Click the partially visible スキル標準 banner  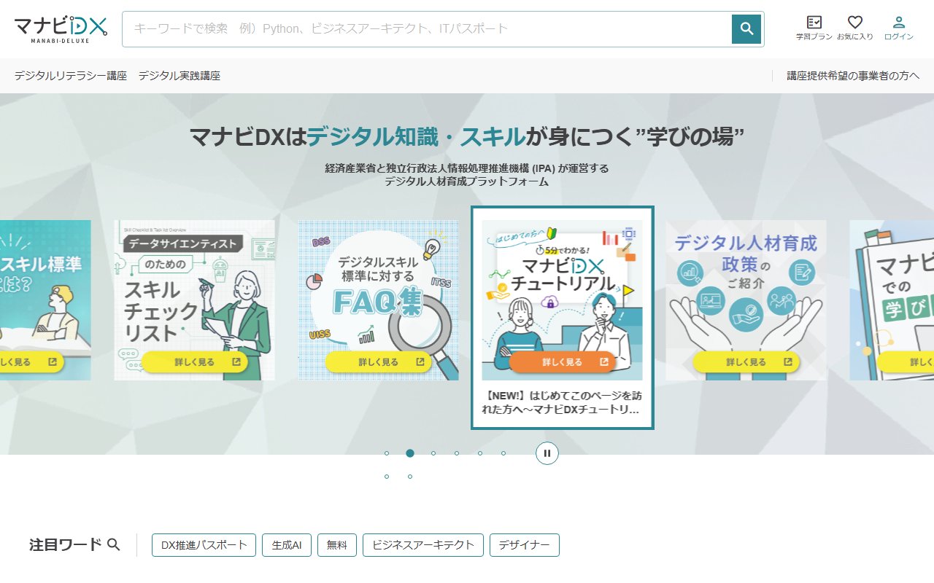[45, 300]
